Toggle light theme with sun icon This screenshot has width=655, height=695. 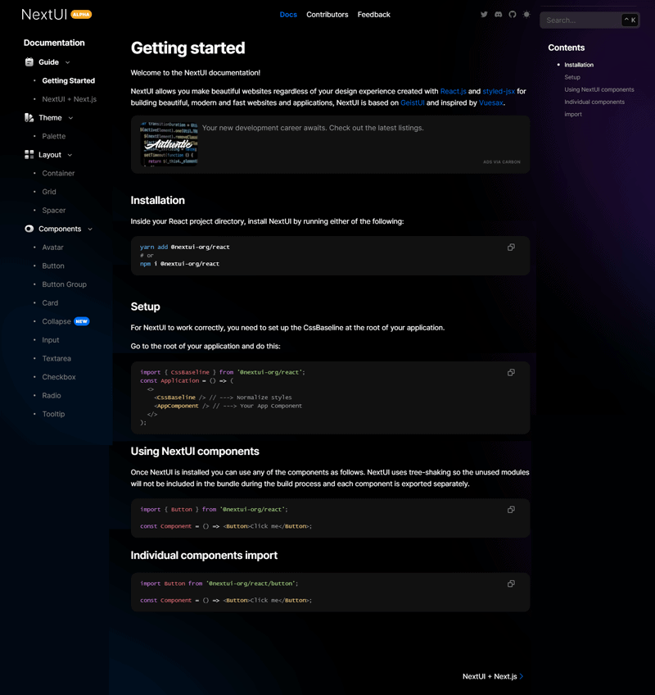pyautogui.click(x=526, y=14)
